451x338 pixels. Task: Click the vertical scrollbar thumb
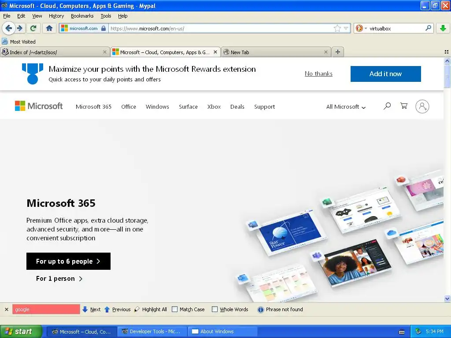click(x=447, y=76)
